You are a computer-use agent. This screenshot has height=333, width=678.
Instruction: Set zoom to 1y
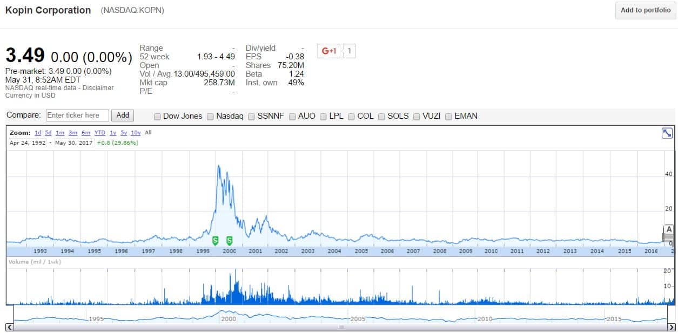click(x=113, y=133)
